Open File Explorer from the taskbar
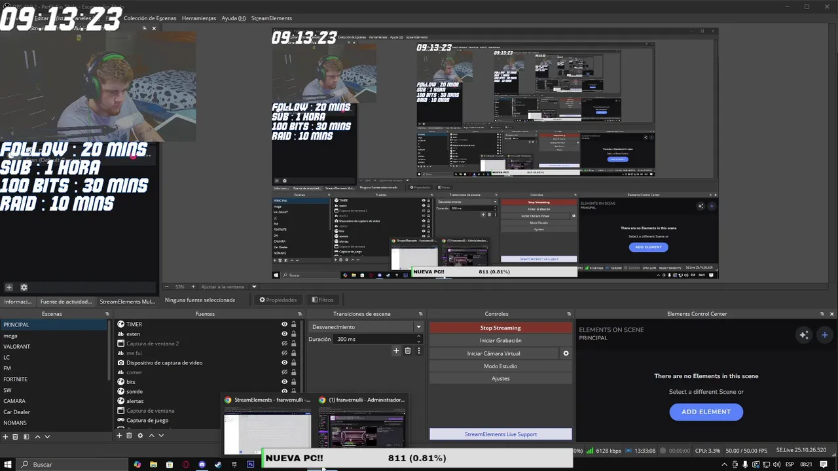Screen dimensions: 838x471 pos(153,464)
